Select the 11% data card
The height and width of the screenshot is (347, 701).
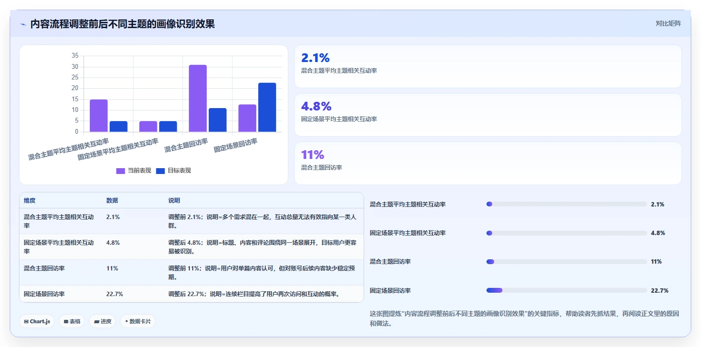tap(488, 163)
